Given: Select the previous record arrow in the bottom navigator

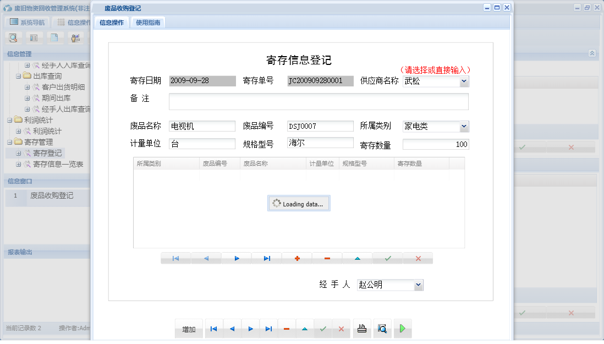Looking at the screenshot, I should (x=232, y=328).
